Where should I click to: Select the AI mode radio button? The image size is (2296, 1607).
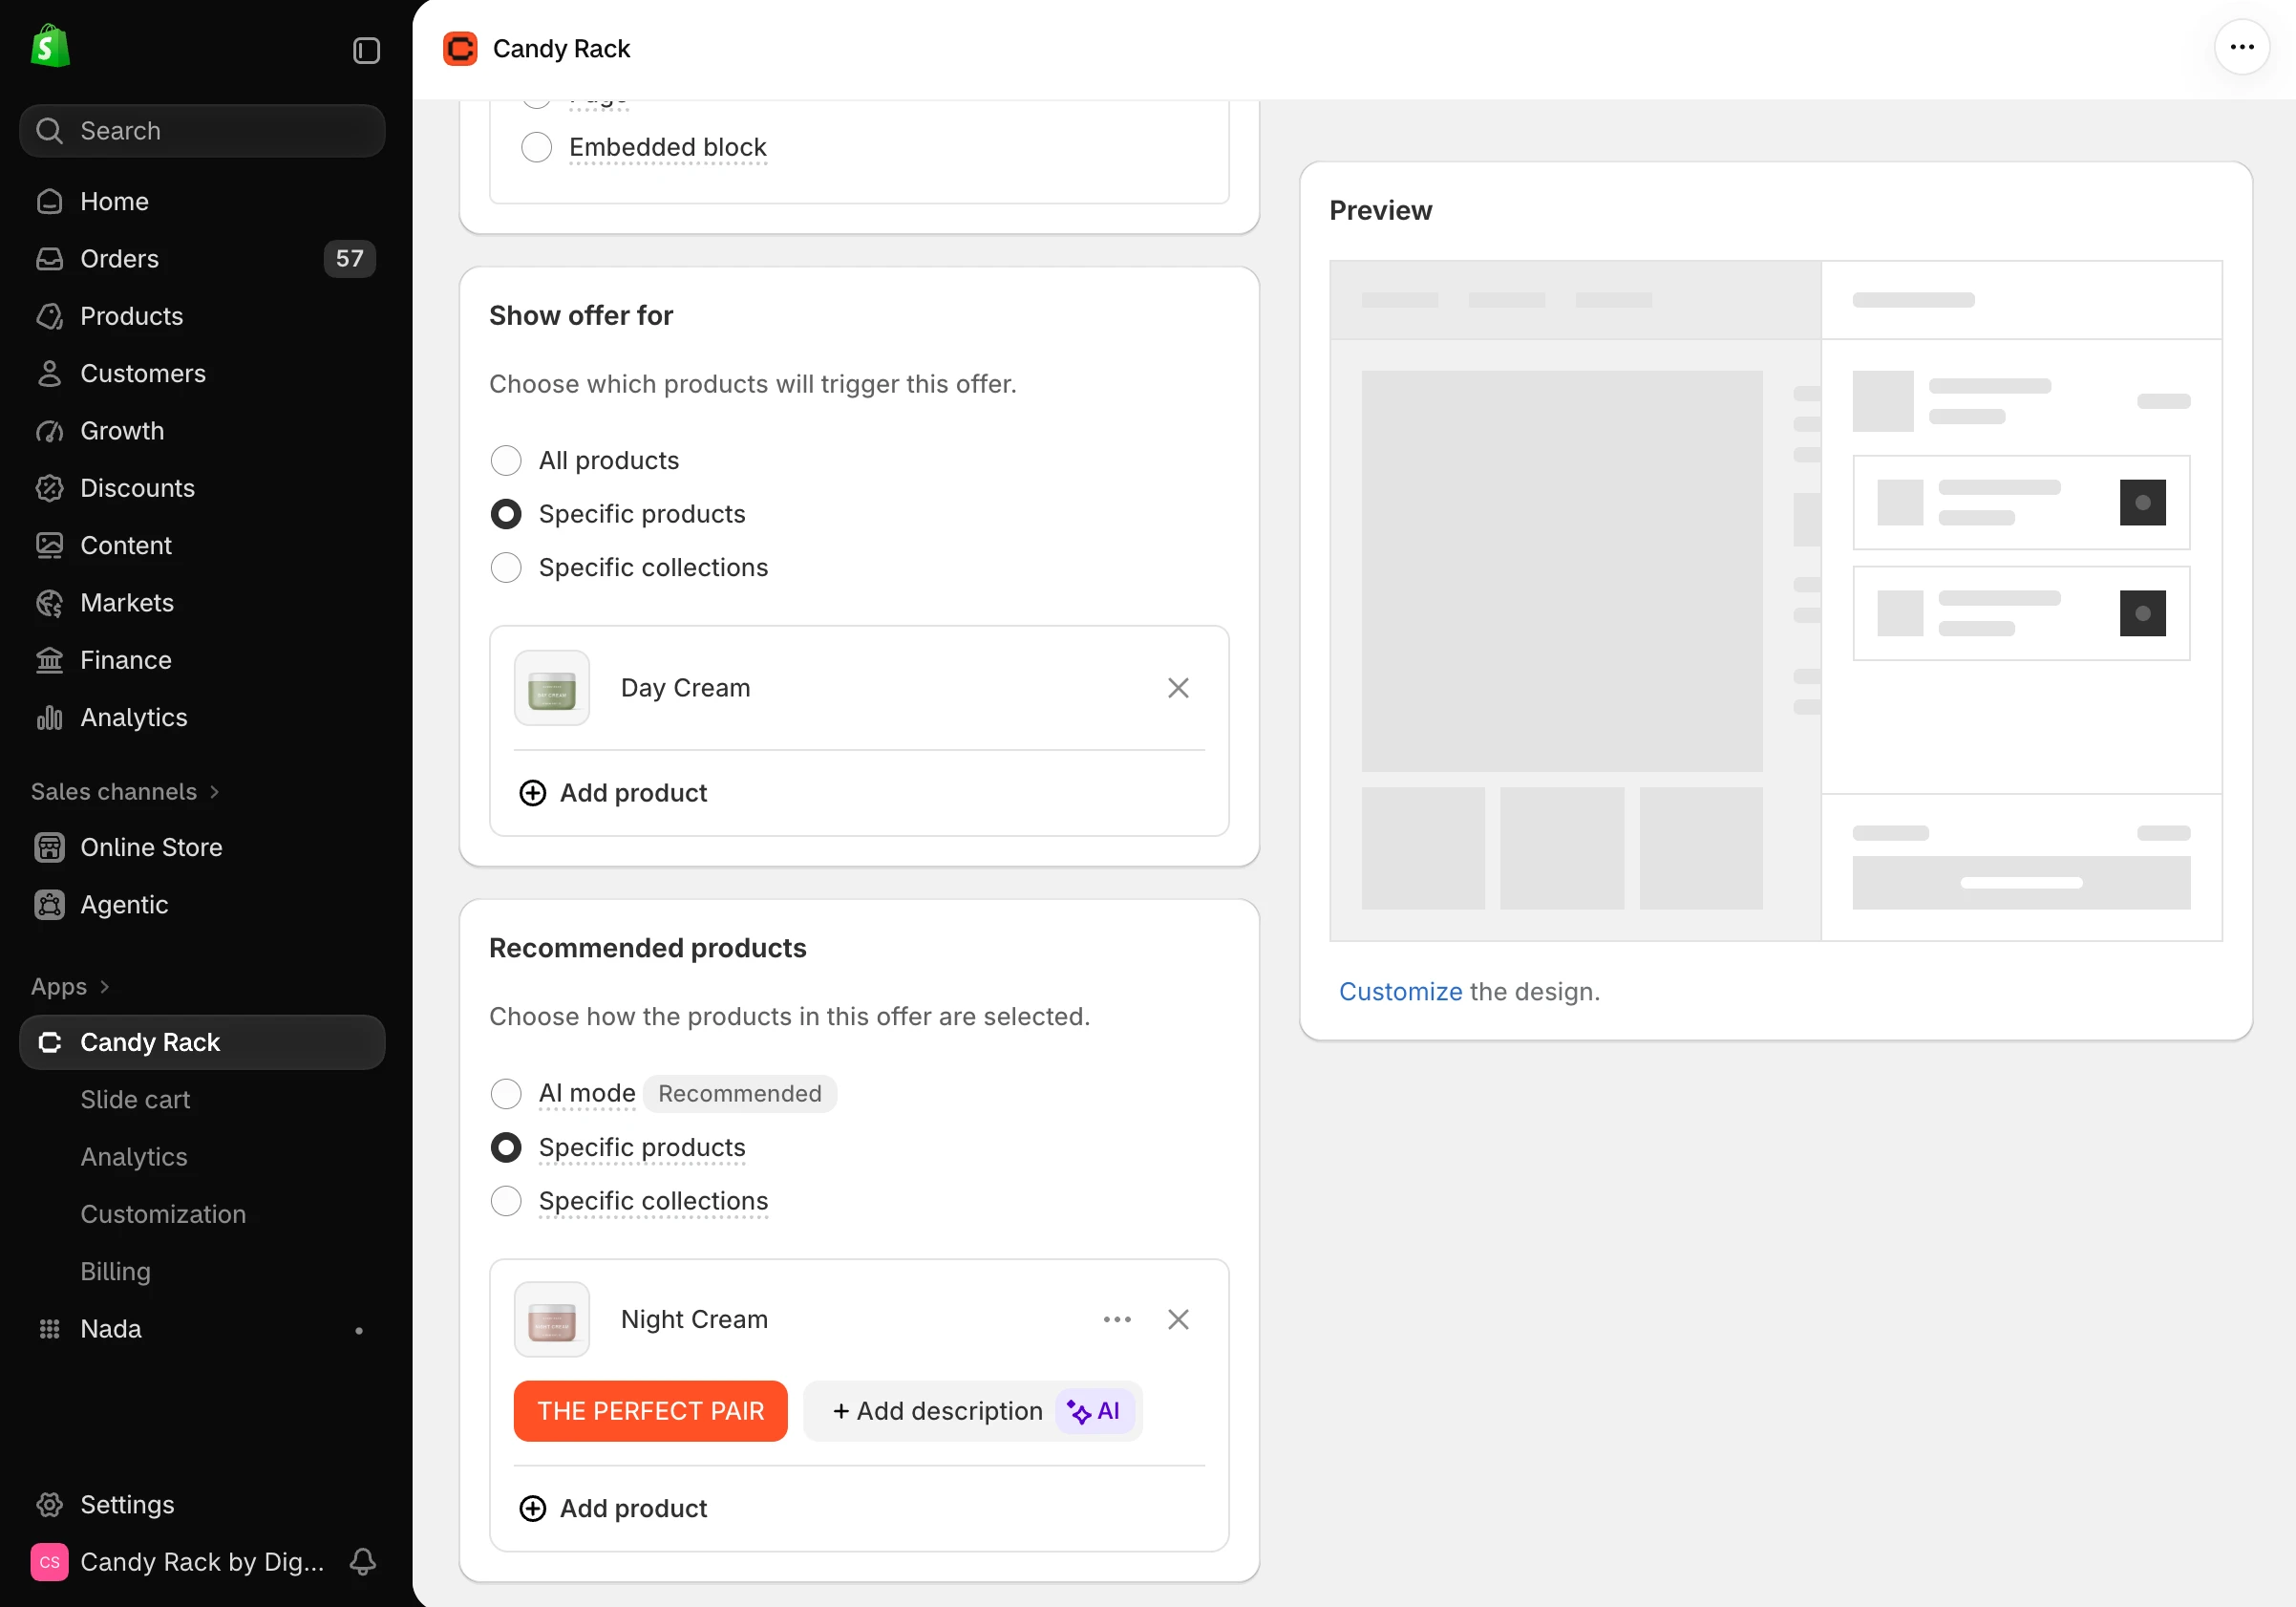click(506, 1095)
